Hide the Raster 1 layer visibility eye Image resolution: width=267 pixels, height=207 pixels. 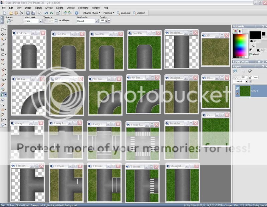click(237, 94)
